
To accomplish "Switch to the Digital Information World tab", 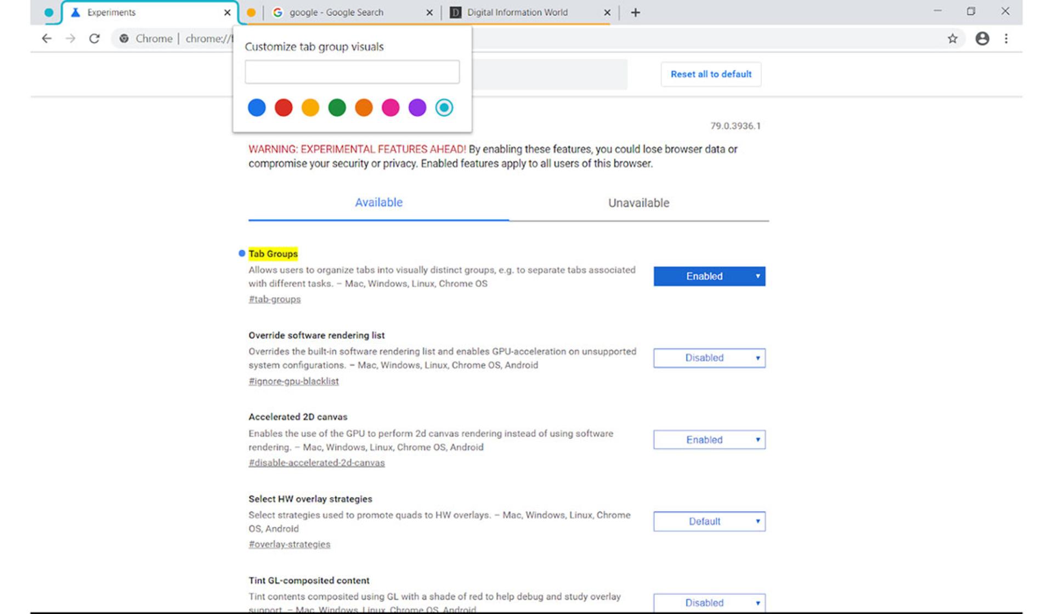I will click(x=530, y=12).
